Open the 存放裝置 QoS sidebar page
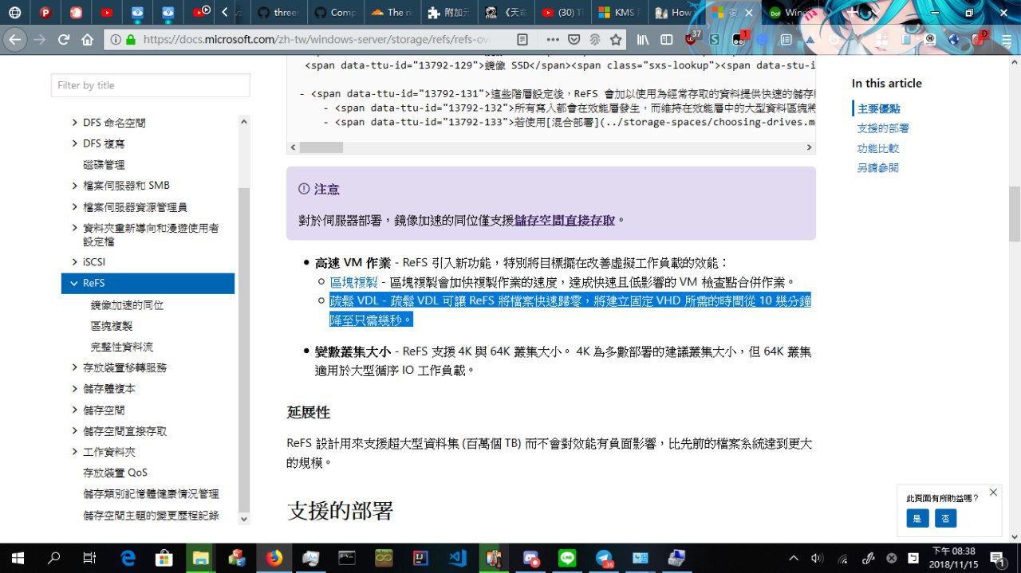 coord(115,473)
